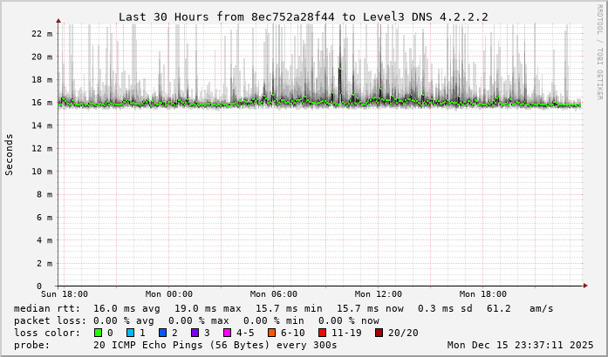This screenshot has height=357, width=608.
Task: Click the 16 m label on the y-axis
Action: [43, 103]
